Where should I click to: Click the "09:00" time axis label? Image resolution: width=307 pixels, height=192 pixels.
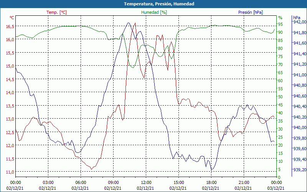coord(113,183)
